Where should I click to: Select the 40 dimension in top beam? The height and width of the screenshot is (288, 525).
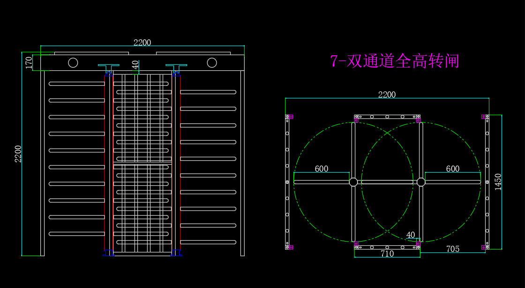135,65
